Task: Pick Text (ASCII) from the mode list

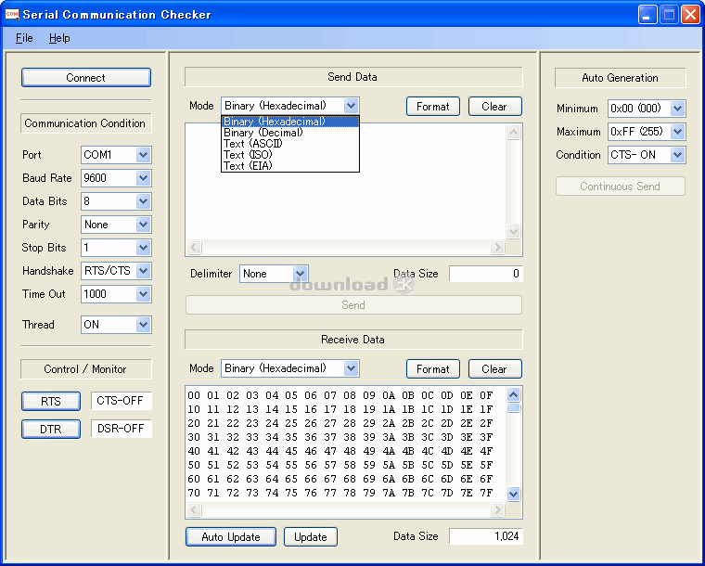Action: click(290, 144)
